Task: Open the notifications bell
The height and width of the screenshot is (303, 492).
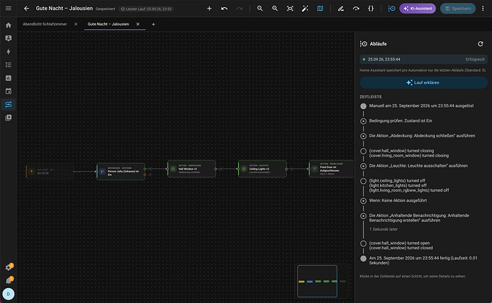Action: [x=9, y=280]
